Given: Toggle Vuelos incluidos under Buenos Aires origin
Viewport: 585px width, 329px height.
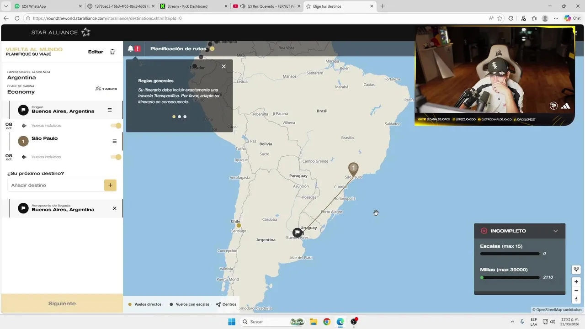Looking at the screenshot, I should click(116, 126).
